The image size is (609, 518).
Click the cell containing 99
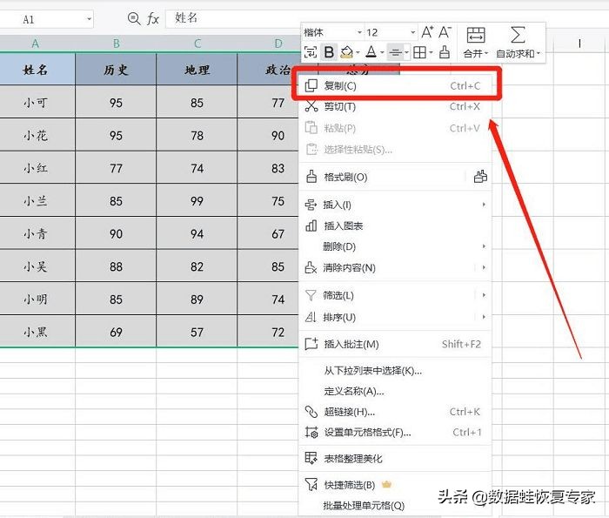click(197, 200)
